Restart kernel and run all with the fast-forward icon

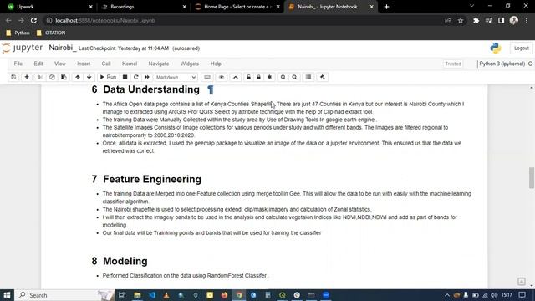tap(147, 77)
